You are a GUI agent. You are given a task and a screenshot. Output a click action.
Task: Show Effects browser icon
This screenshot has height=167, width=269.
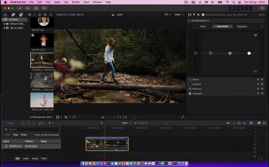[259, 123]
